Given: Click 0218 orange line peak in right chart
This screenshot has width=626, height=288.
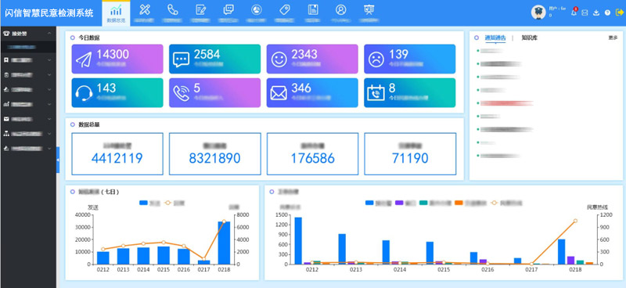Looking at the screenshot, I should pyautogui.click(x=575, y=221).
